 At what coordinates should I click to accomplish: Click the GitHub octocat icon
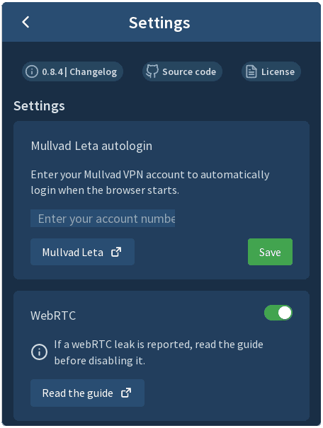tap(152, 71)
